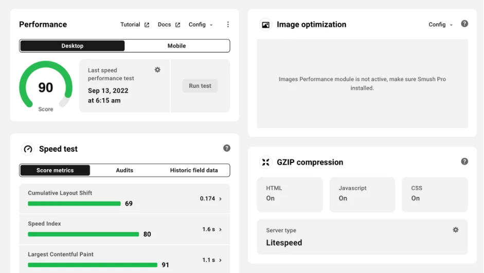Image resolution: width=484 pixels, height=273 pixels.
Task: Click the Speed test help question mark
Action: click(x=226, y=149)
